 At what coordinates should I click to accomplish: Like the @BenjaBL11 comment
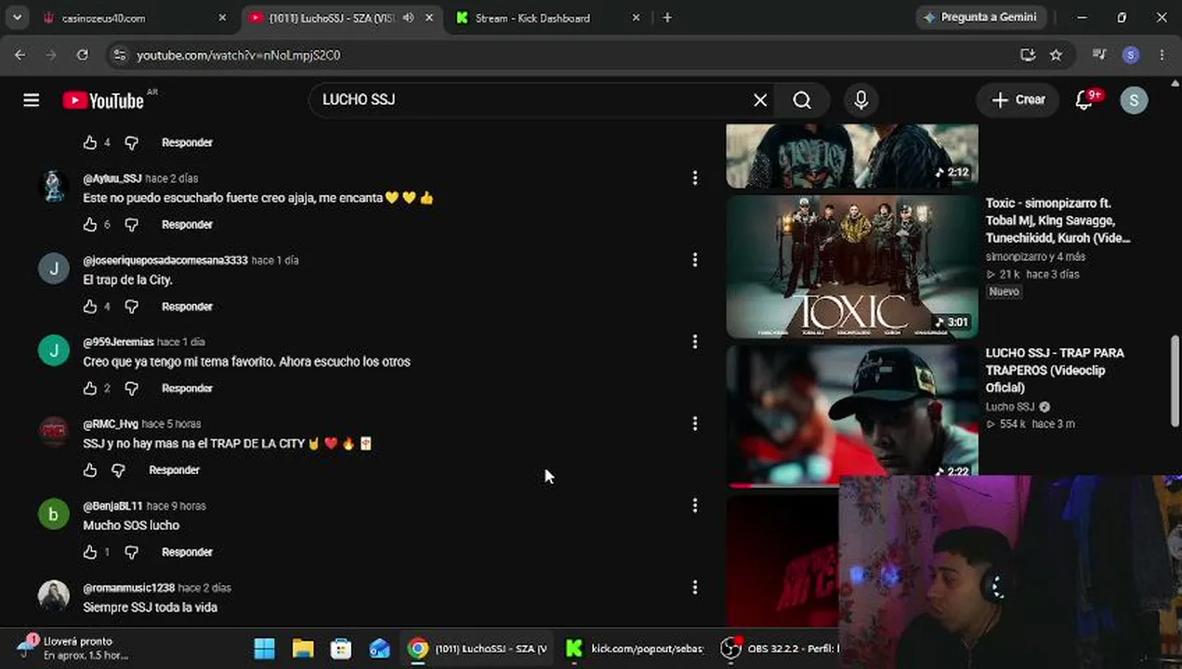[x=90, y=552]
